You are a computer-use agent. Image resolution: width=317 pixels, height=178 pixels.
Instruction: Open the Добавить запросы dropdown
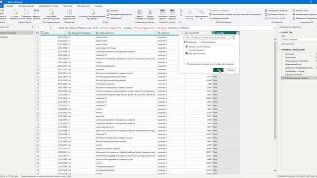click(286, 14)
